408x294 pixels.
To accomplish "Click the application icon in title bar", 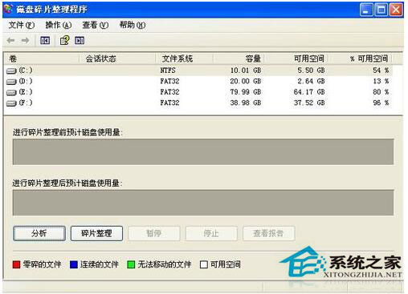I will [8, 9].
